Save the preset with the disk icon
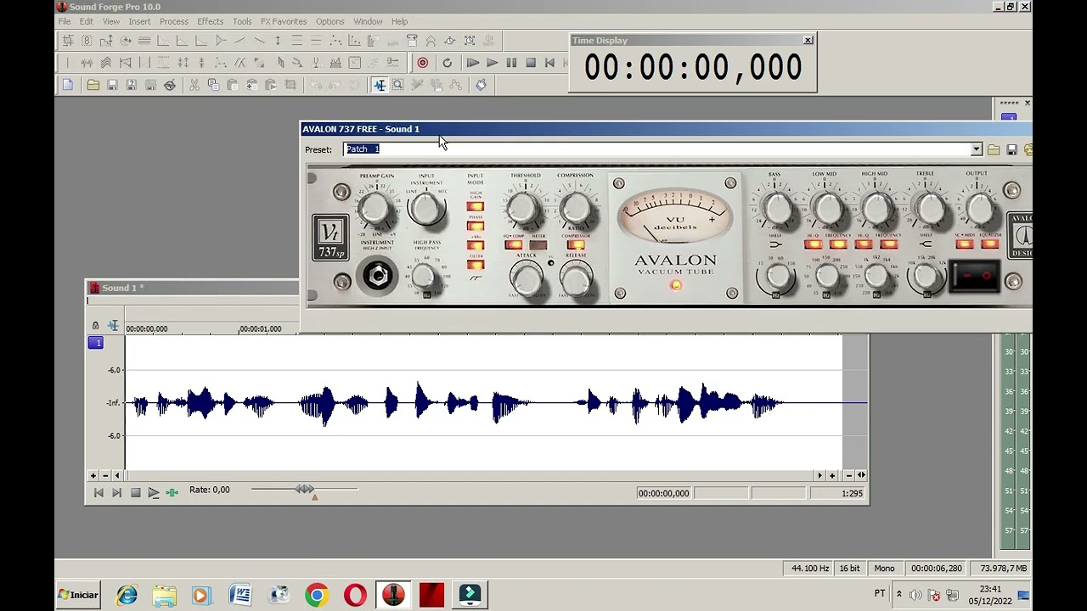The image size is (1087, 611). click(x=1011, y=150)
